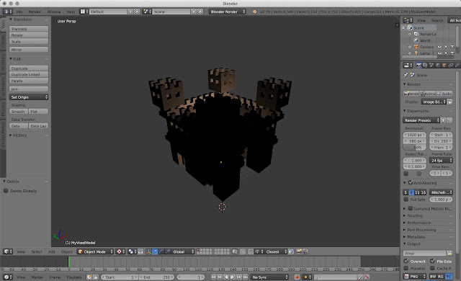Open the Render tab in Properties editor
Viewport: 461px width, 281px height.
(419, 66)
